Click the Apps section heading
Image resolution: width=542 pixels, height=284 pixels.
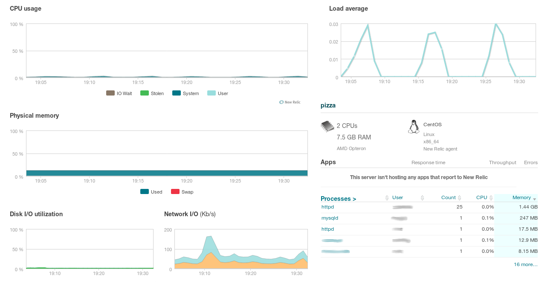[328, 162]
